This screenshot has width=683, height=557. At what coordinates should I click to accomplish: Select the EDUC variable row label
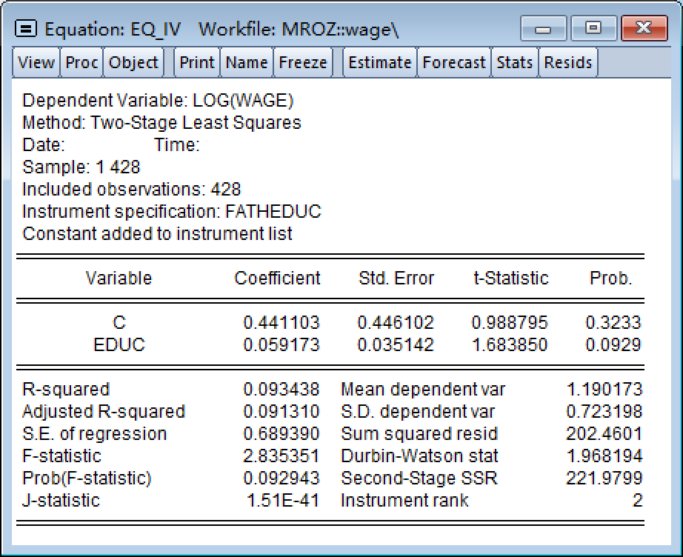pos(119,345)
